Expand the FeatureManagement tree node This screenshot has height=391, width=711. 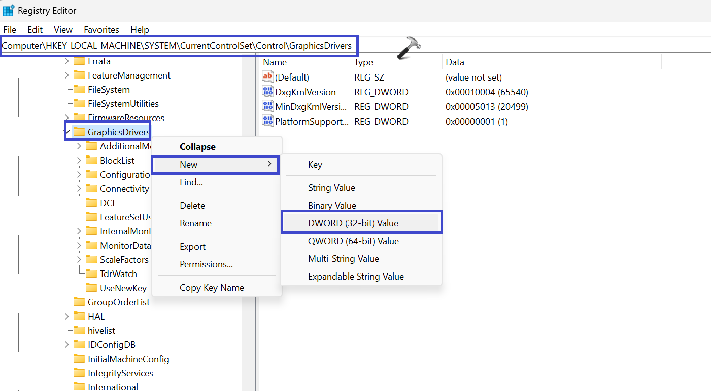[x=66, y=75]
